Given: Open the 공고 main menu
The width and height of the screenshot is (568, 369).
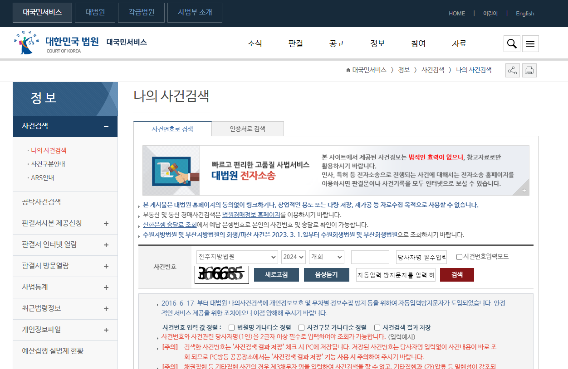Looking at the screenshot, I should (337, 43).
